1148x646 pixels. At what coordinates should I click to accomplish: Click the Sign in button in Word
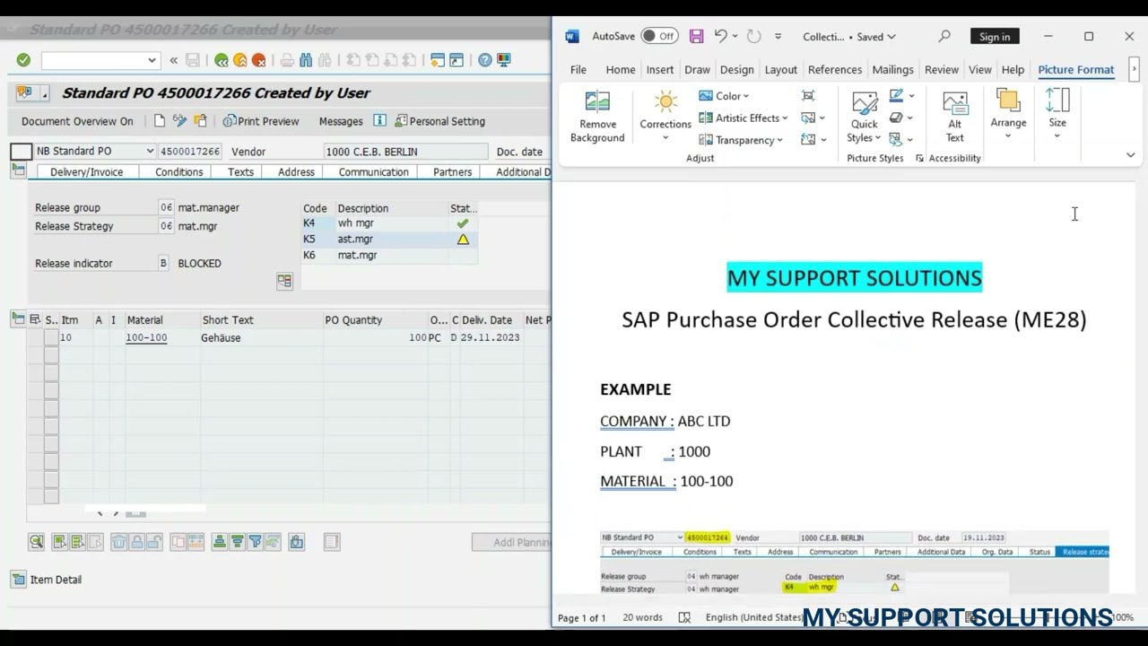point(995,37)
